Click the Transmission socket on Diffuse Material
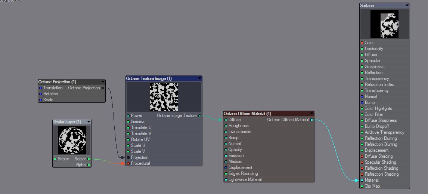The width and height of the screenshot is (428, 194). coord(226,132)
